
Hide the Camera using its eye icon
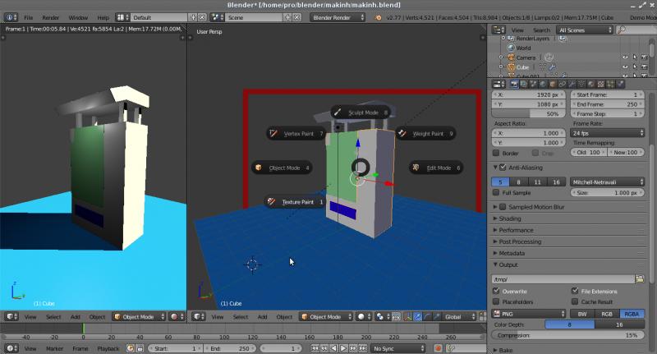point(625,58)
